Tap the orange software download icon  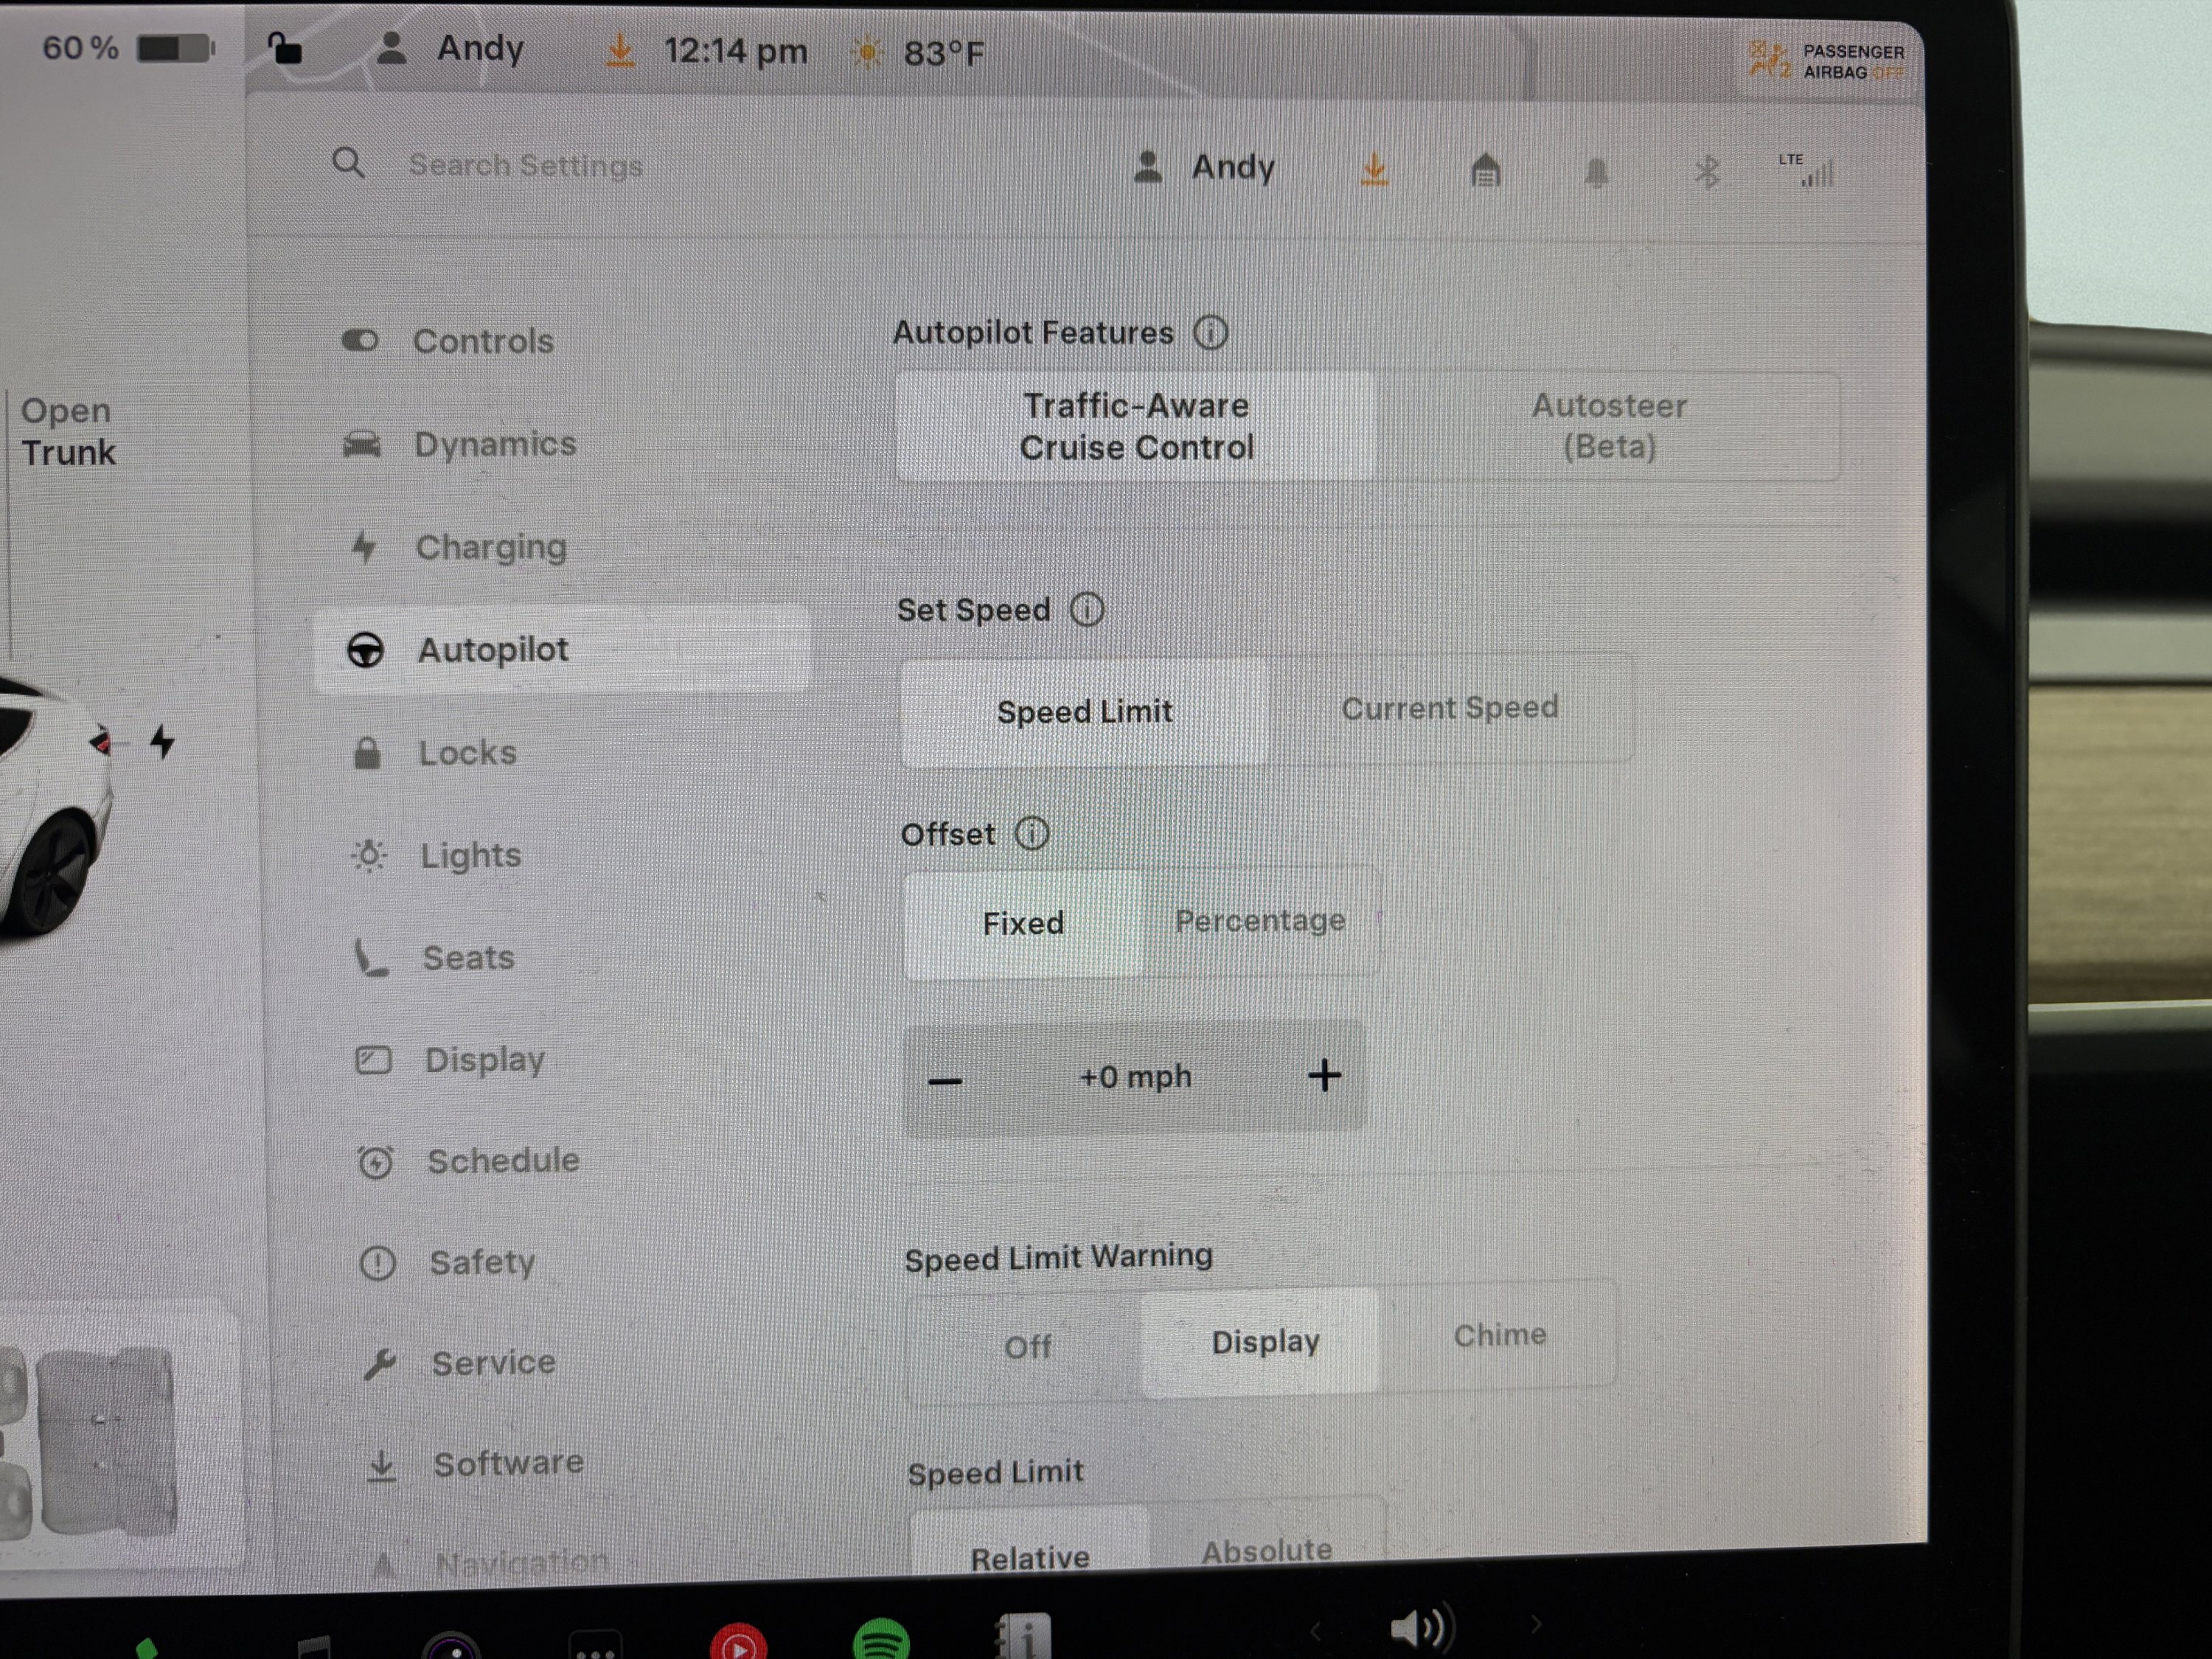[x=1375, y=170]
